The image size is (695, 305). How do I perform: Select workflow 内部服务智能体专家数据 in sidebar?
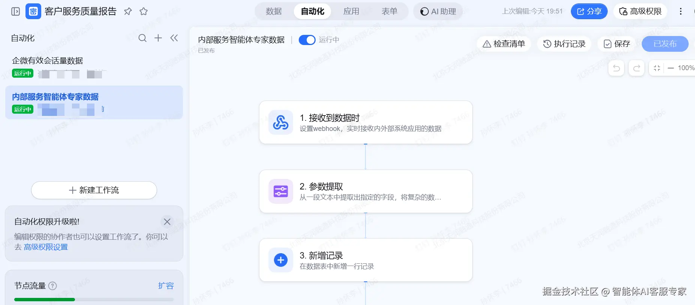tap(94, 102)
